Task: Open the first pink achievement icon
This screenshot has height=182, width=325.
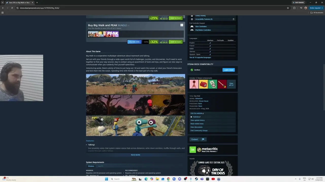Action: (x=194, y=84)
